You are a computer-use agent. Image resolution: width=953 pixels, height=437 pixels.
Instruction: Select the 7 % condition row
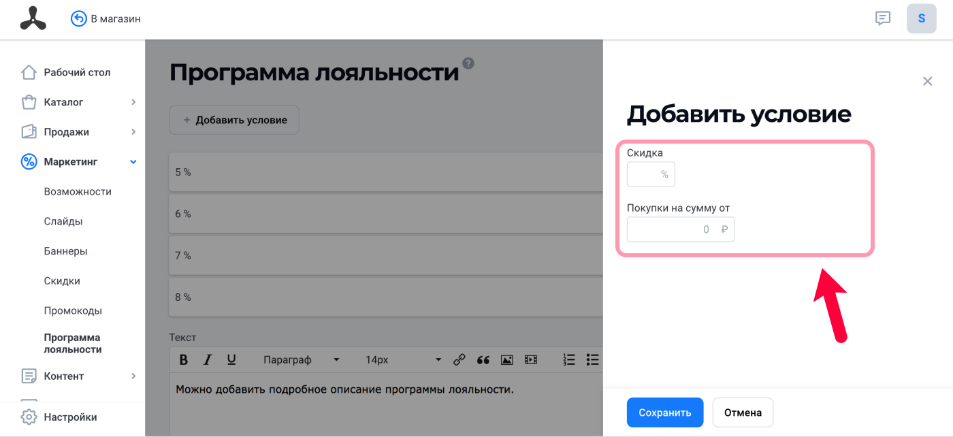point(386,255)
